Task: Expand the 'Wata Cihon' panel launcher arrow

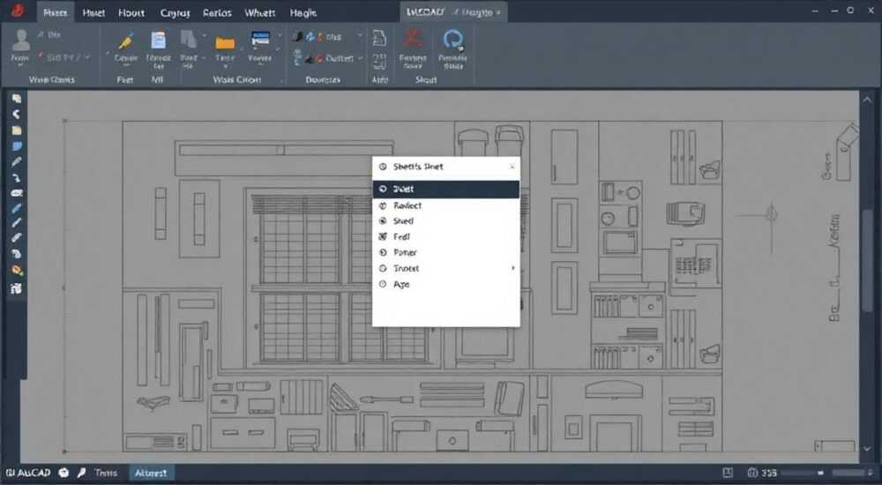Action: click(x=280, y=80)
